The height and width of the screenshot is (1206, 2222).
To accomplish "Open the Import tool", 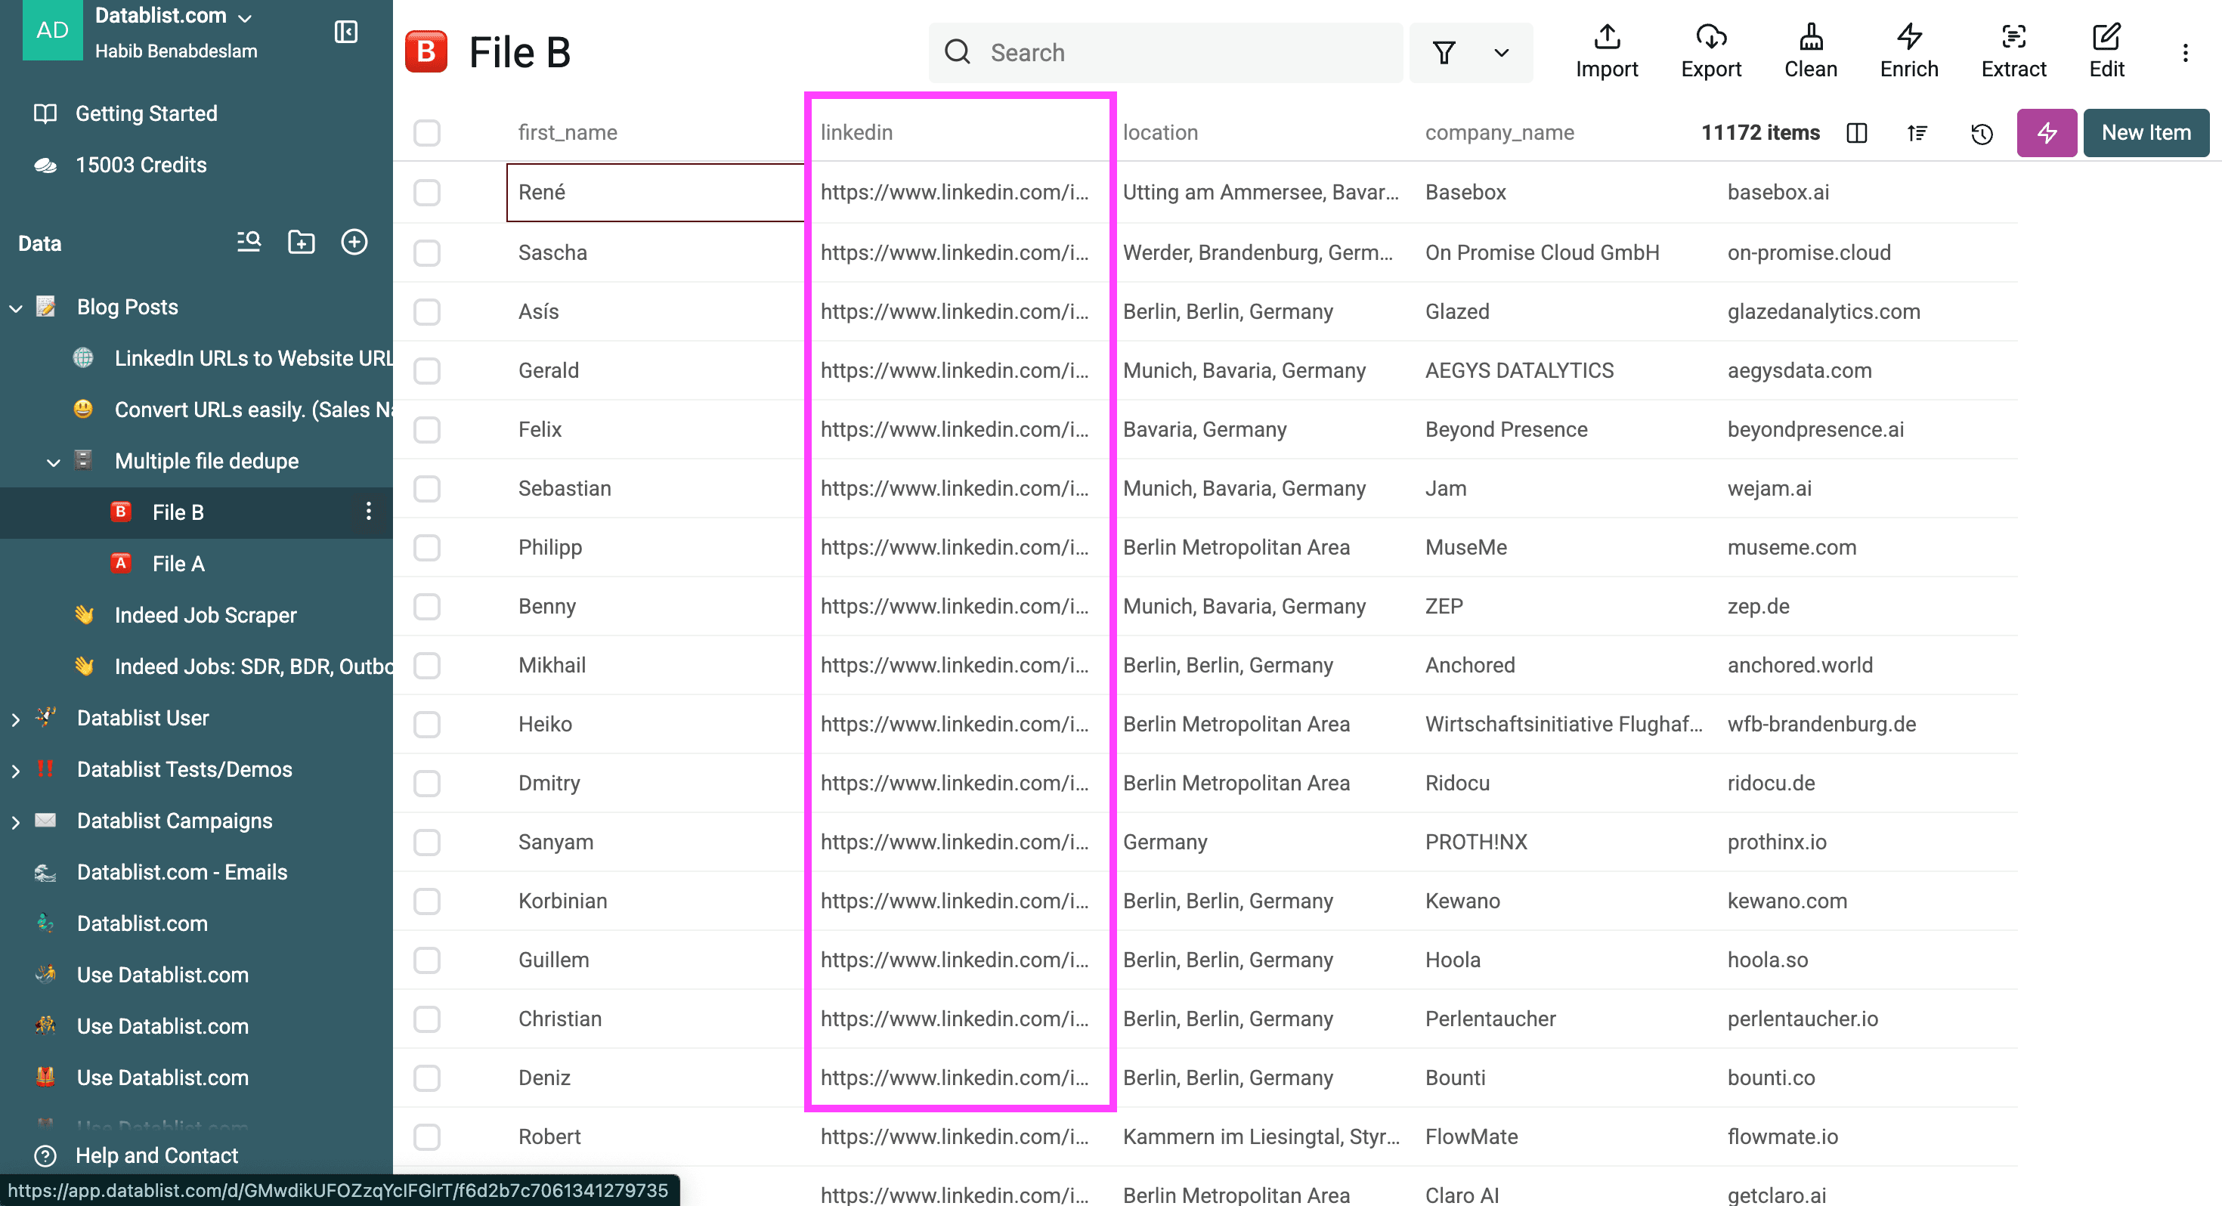I will [x=1606, y=50].
